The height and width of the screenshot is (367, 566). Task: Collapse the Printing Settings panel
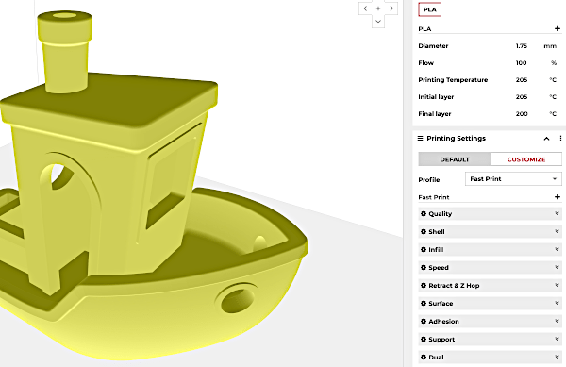546,139
